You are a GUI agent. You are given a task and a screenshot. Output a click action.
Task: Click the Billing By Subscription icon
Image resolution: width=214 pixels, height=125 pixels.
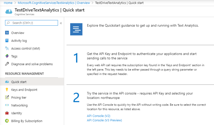tap(7, 121)
